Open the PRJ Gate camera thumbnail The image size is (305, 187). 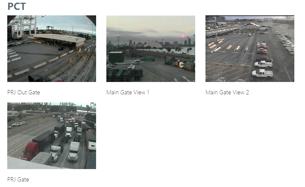coord(52,136)
